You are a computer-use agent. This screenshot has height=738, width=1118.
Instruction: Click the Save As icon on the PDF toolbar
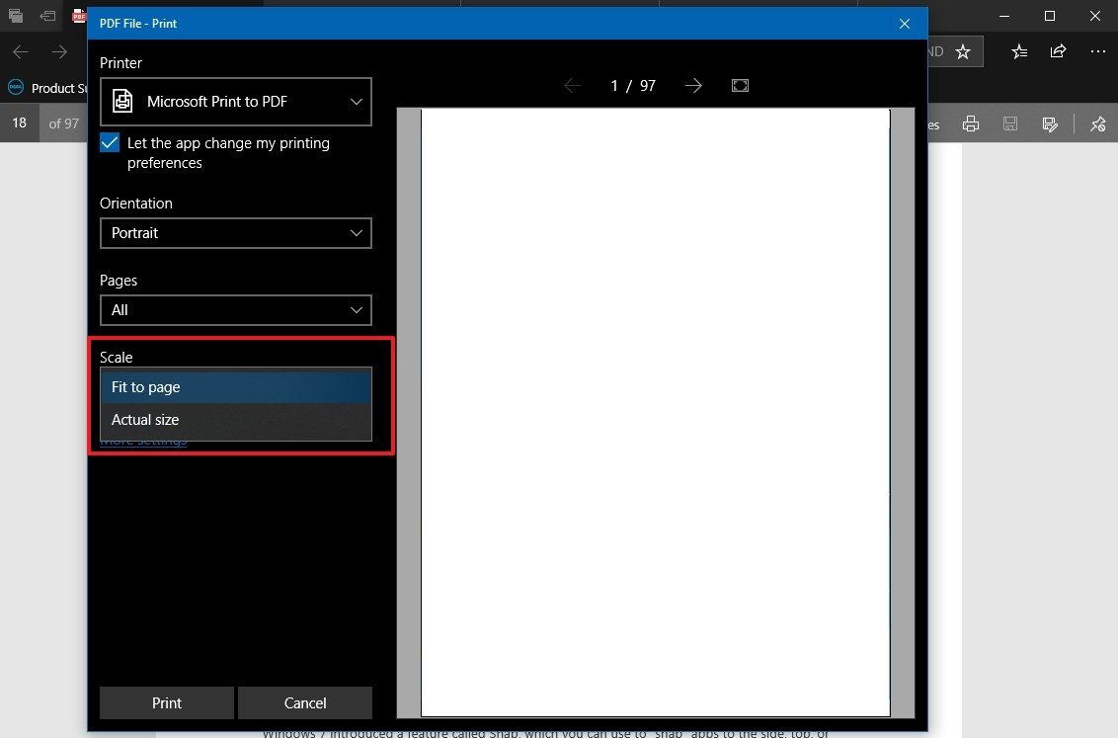1050,123
